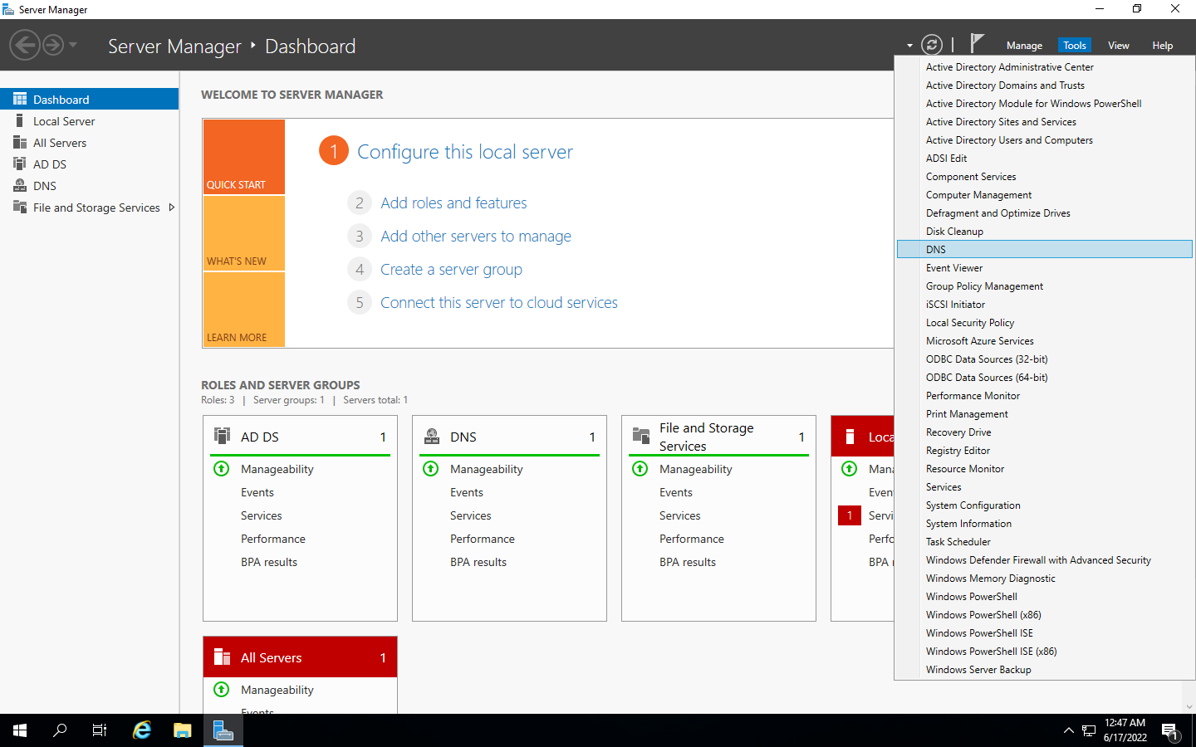Screen dimensions: 1196x747
Task: Open the navigation history dropdown arrow
Action: [73, 46]
